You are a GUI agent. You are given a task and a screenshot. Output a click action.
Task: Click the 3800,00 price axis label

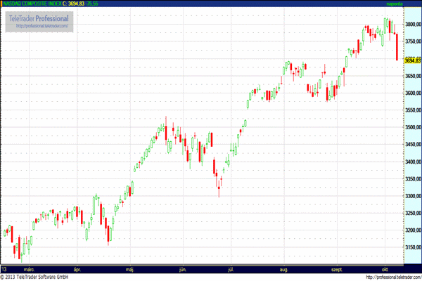point(411,25)
